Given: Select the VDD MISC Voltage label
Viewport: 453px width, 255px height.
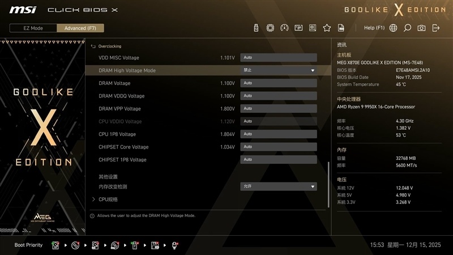Looking at the screenshot, I should [x=119, y=58].
